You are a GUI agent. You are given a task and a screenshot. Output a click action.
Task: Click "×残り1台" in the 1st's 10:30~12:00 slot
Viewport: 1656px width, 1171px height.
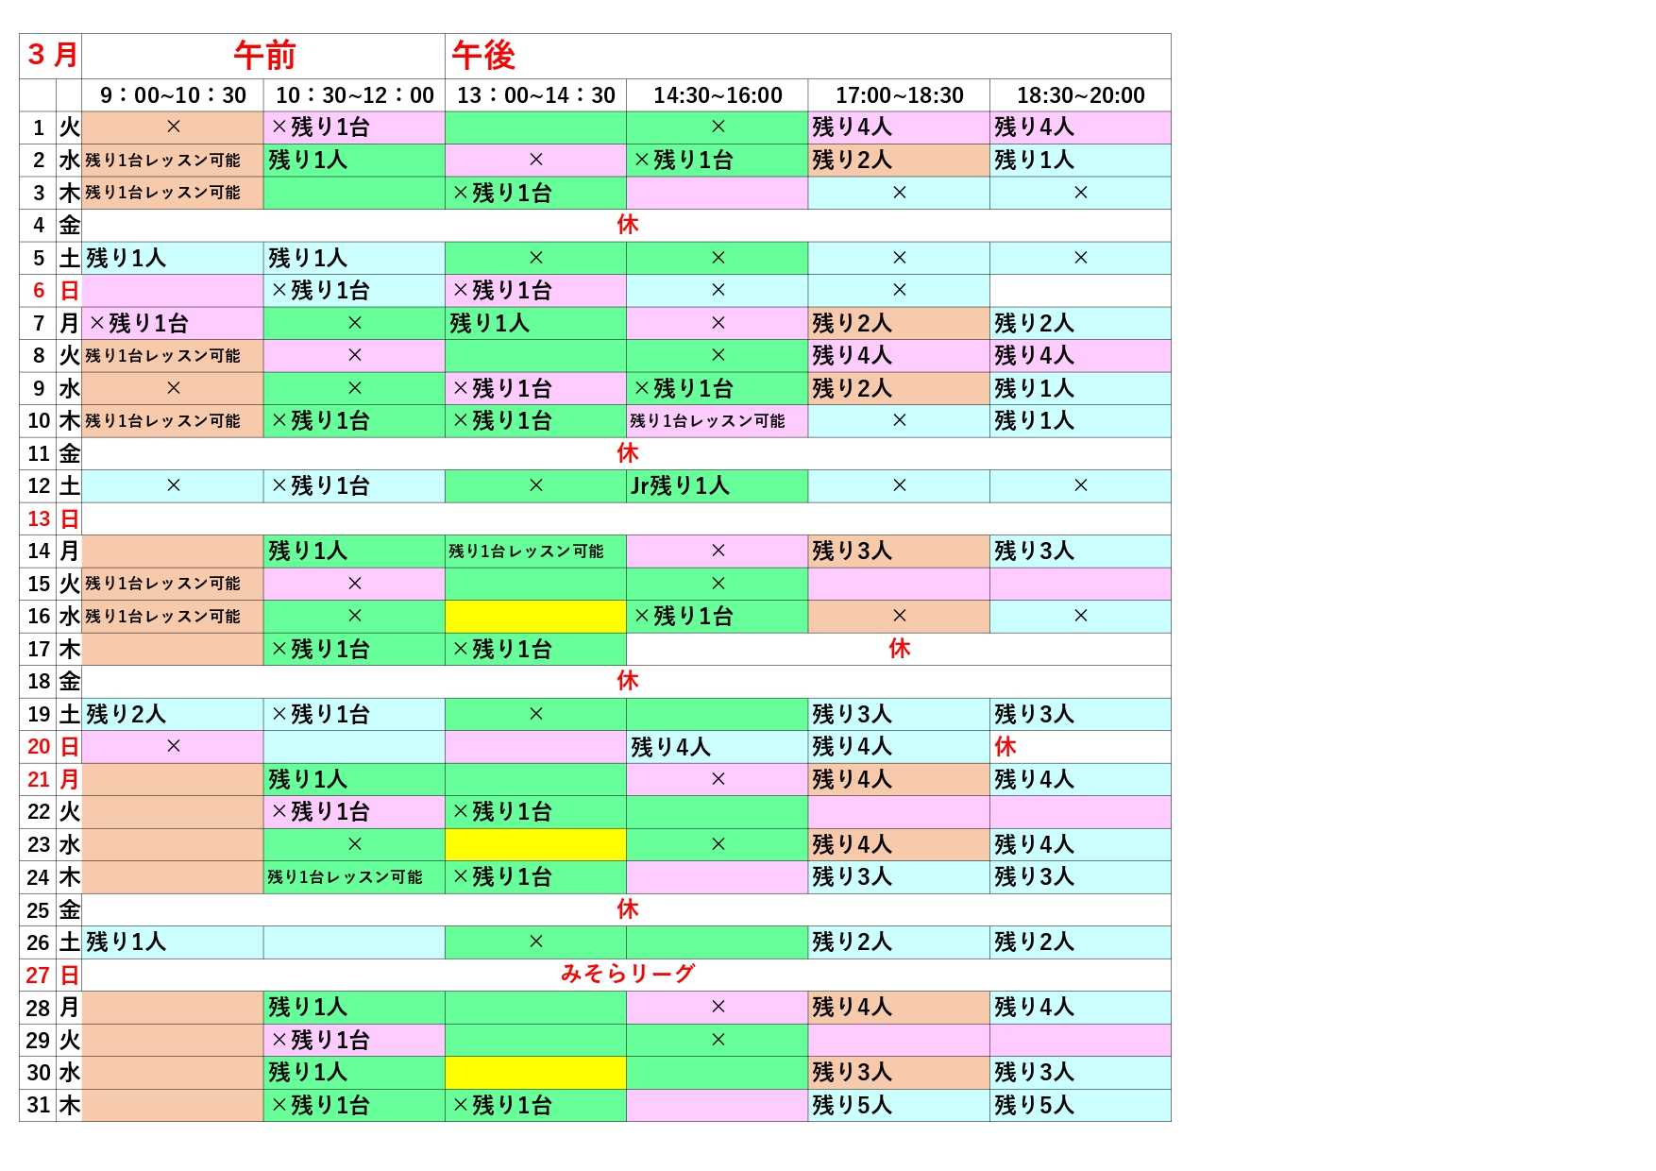[x=320, y=127]
